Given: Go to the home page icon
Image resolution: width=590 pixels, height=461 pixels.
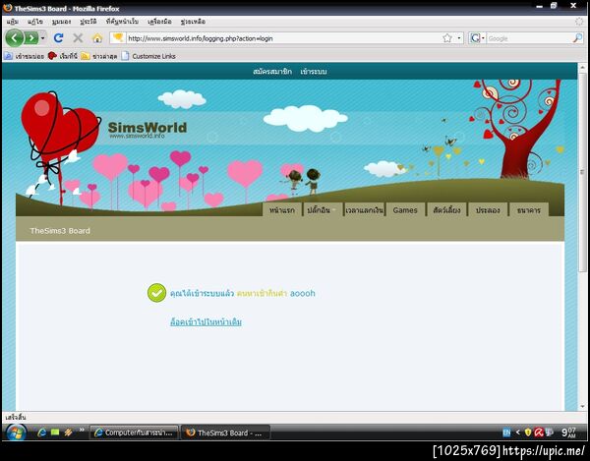Looking at the screenshot, I should [97, 38].
